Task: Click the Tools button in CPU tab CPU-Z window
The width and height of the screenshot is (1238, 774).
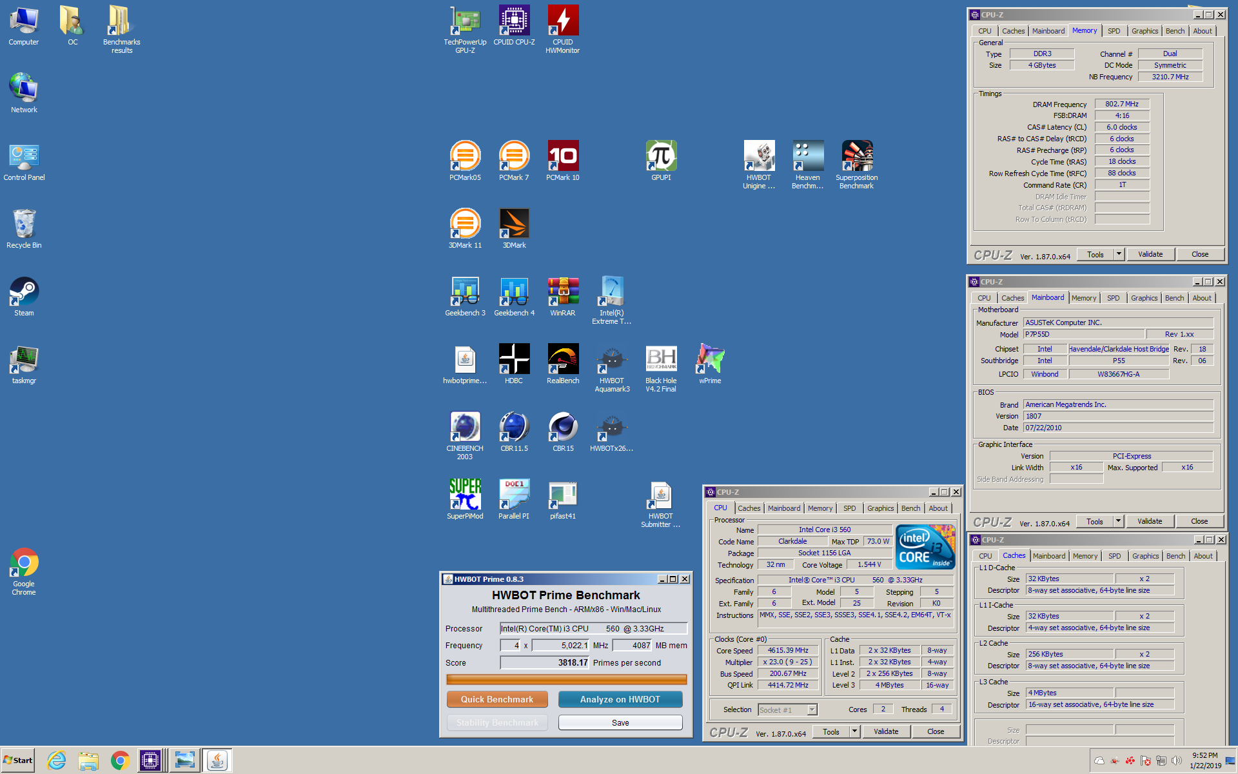Action: pos(831,731)
